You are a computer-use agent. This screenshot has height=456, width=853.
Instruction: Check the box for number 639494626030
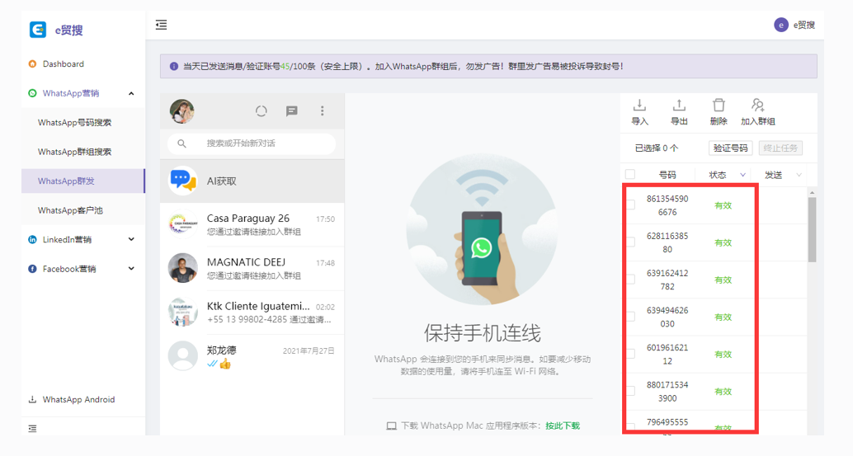point(630,317)
